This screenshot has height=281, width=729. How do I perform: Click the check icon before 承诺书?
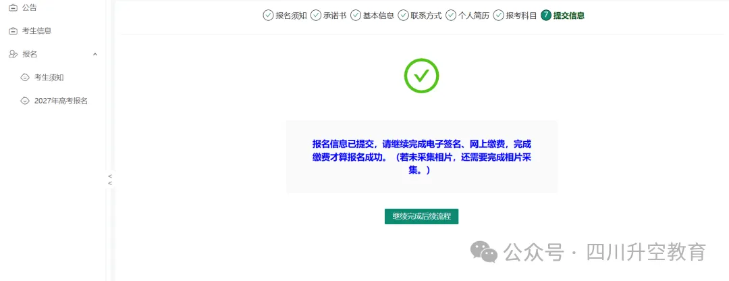pyautogui.click(x=316, y=16)
